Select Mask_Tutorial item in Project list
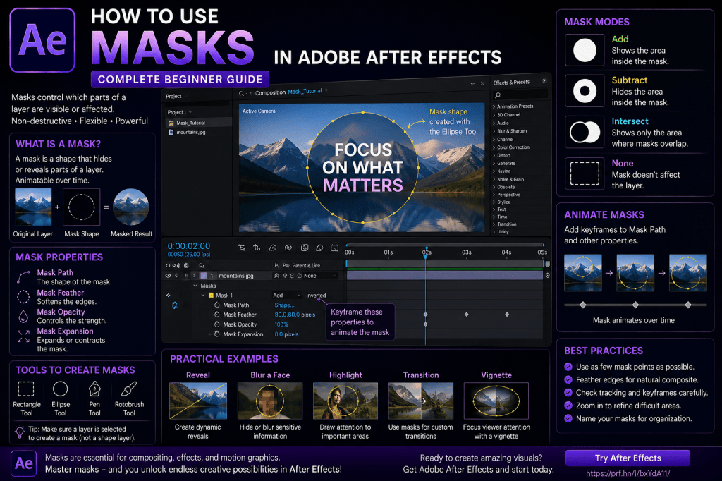 [x=198, y=123]
